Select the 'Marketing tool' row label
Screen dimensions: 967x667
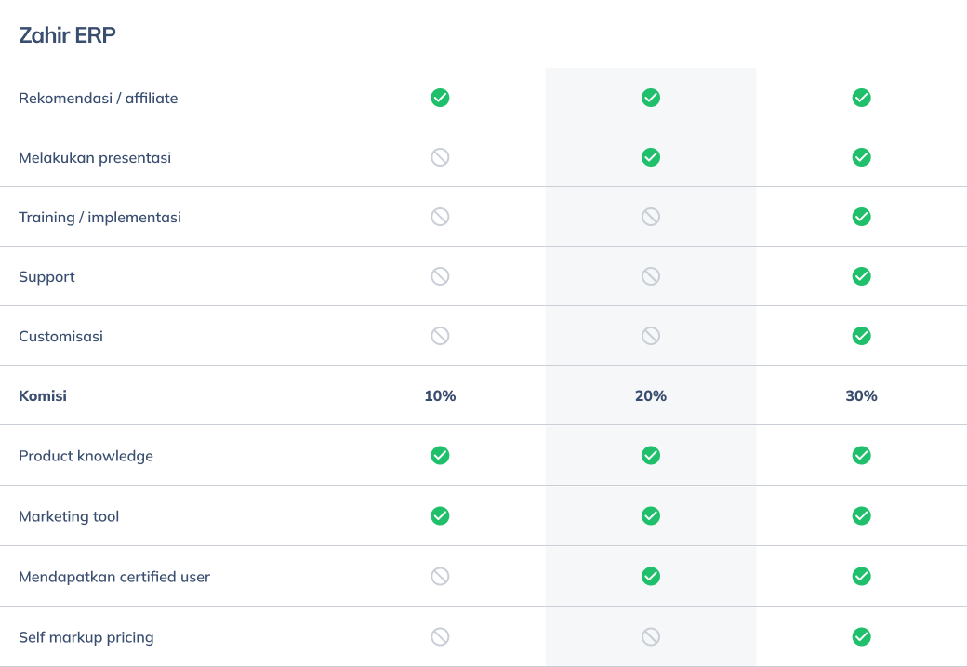(69, 516)
